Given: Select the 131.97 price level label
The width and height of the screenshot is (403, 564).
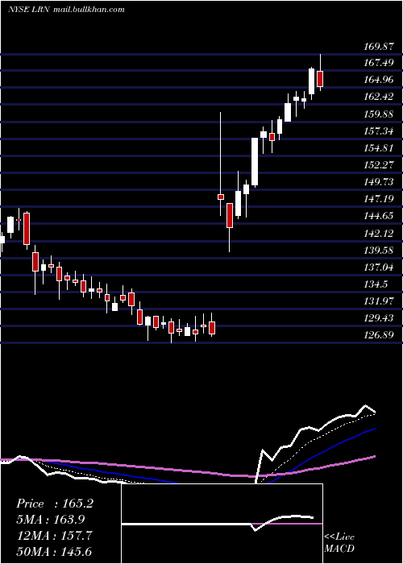Looking at the screenshot, I should pyautogui.click(x=378, y=301).
